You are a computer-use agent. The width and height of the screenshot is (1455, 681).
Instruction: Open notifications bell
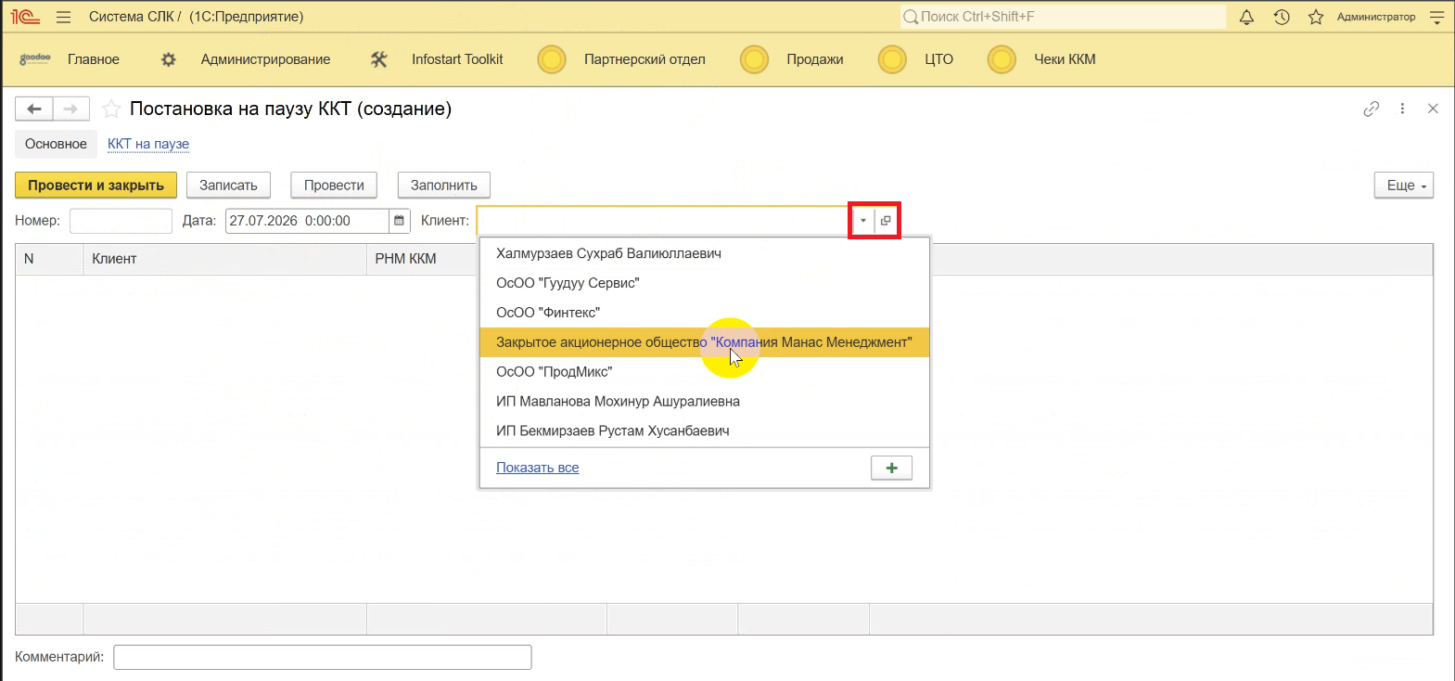pos(1246,17)
